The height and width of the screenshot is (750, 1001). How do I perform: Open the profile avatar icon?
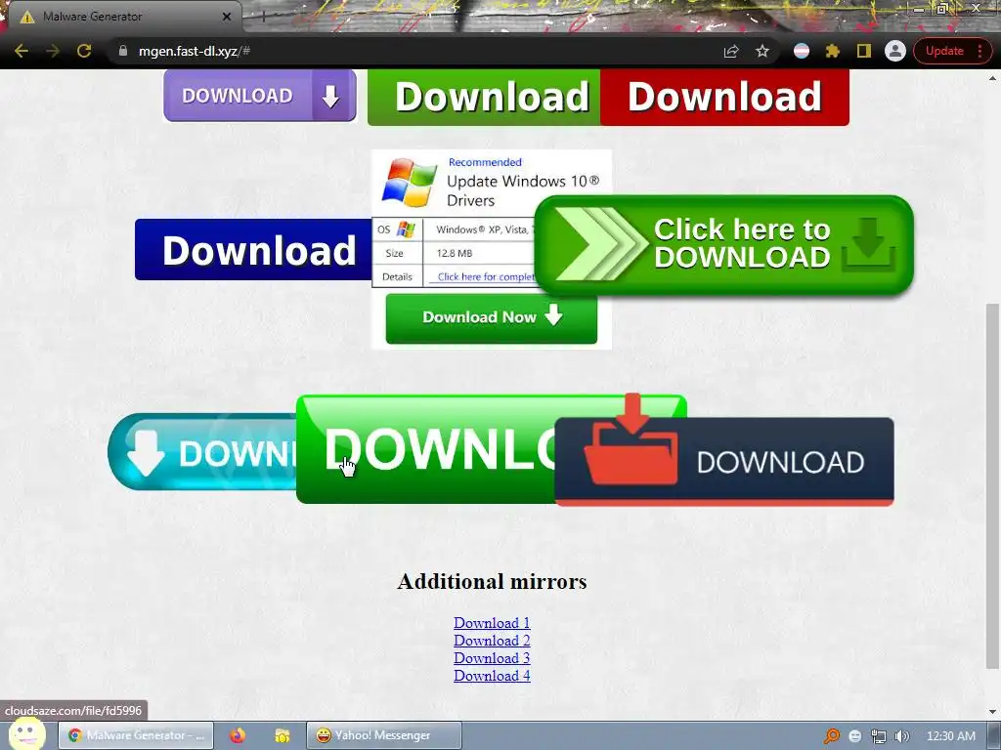[895, 51]
